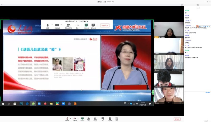Click the red Leave Meeting button
The height and width of the screenshot is (122, 211).
click(177, 119)
